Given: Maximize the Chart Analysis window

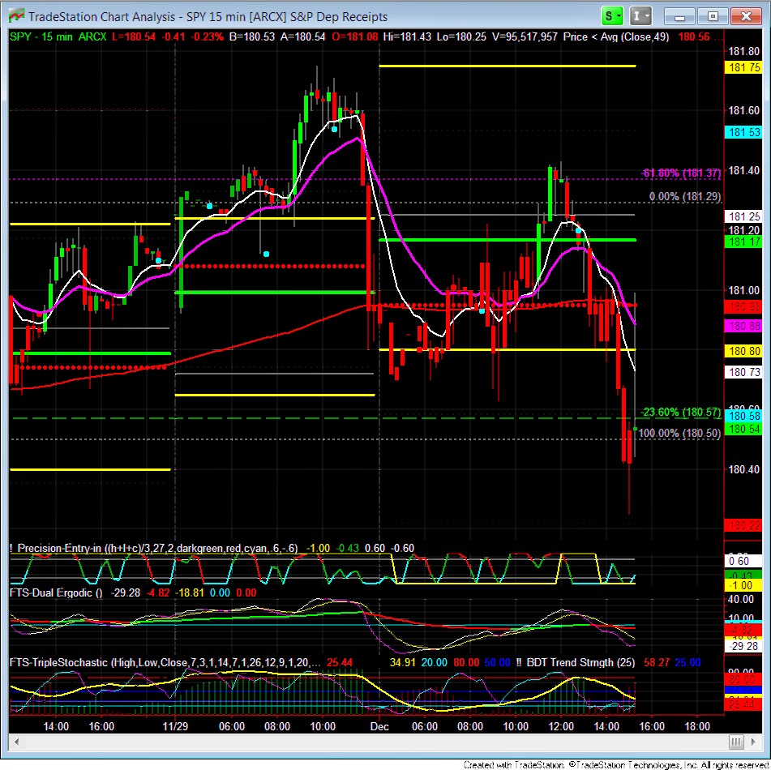Looking at the screenshot, I should 713,17.
